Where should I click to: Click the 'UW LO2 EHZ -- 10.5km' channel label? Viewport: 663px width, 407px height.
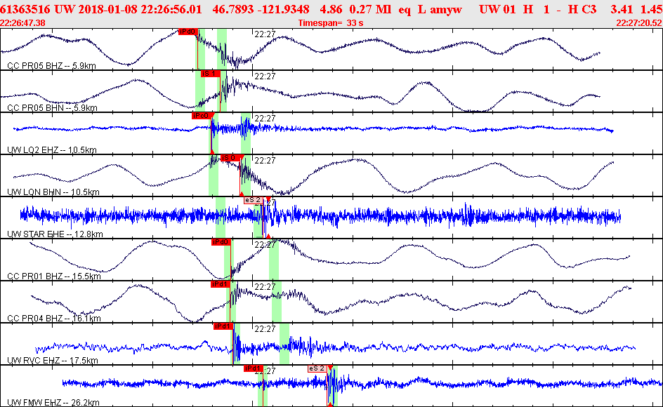click(x=51, y=150)
